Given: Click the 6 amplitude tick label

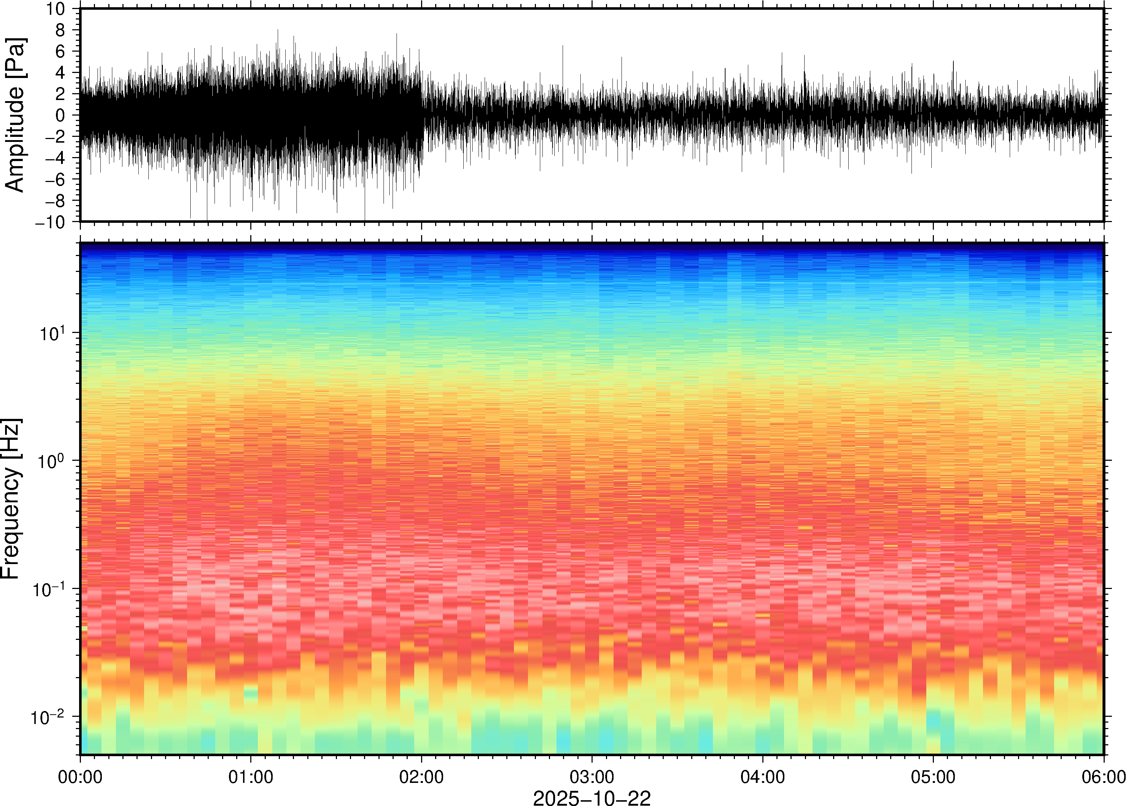Looking at the screenshot, I should (60, 51).
